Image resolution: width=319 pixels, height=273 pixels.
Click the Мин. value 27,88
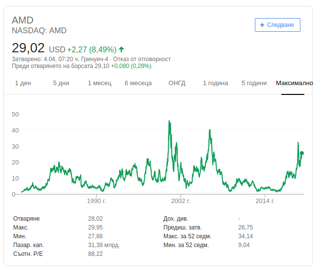[x=95, y=236]
